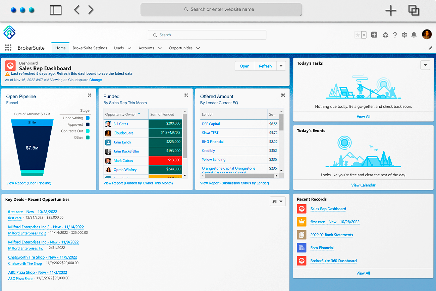
Task: Select the Home navigation tab
Action: click(x=60, y=48)
